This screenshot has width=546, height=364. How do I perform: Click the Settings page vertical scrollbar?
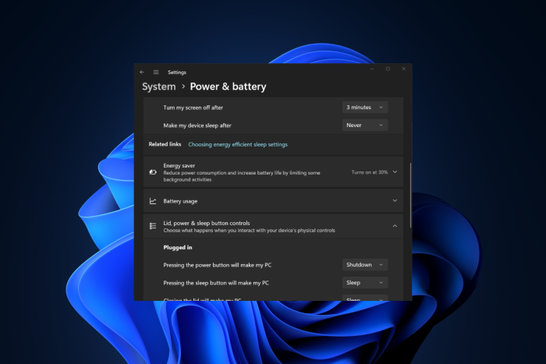pyautogui.click(x=410, y=195)
